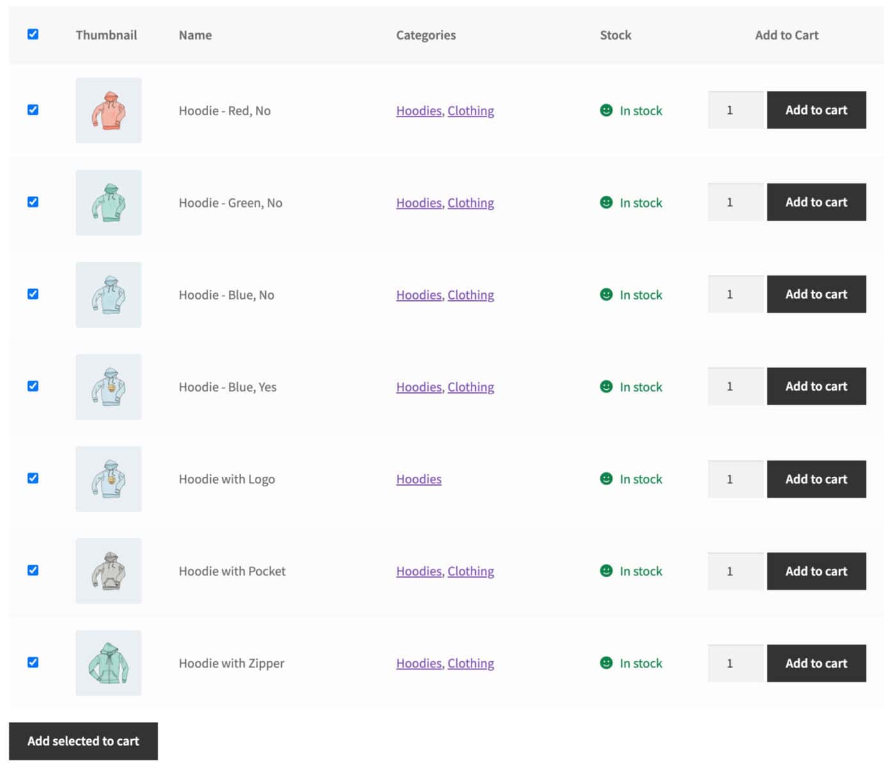
Task: Open the Hoodie with Zipper thumbnail
Action: pos(108,663)
